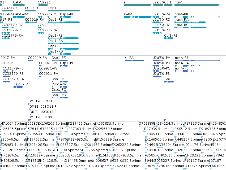Select protein CG9919-PA
Image resolution: width=226 pixels, height=170 pixels.
(x=31, y=60)
